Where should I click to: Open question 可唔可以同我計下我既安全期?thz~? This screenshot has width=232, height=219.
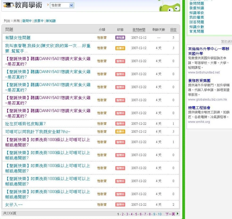(x=37, y=132)
